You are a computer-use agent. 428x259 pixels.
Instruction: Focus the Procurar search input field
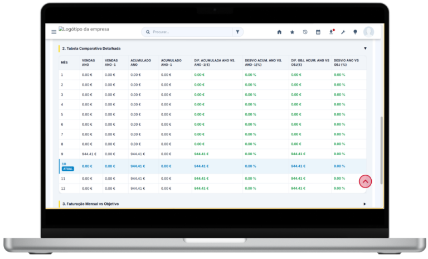click(192, 32)
